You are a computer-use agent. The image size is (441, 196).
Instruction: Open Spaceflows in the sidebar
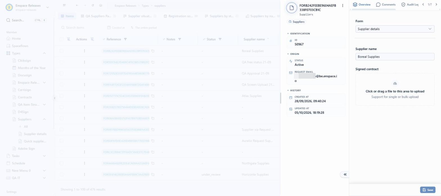tap(20, 46)
